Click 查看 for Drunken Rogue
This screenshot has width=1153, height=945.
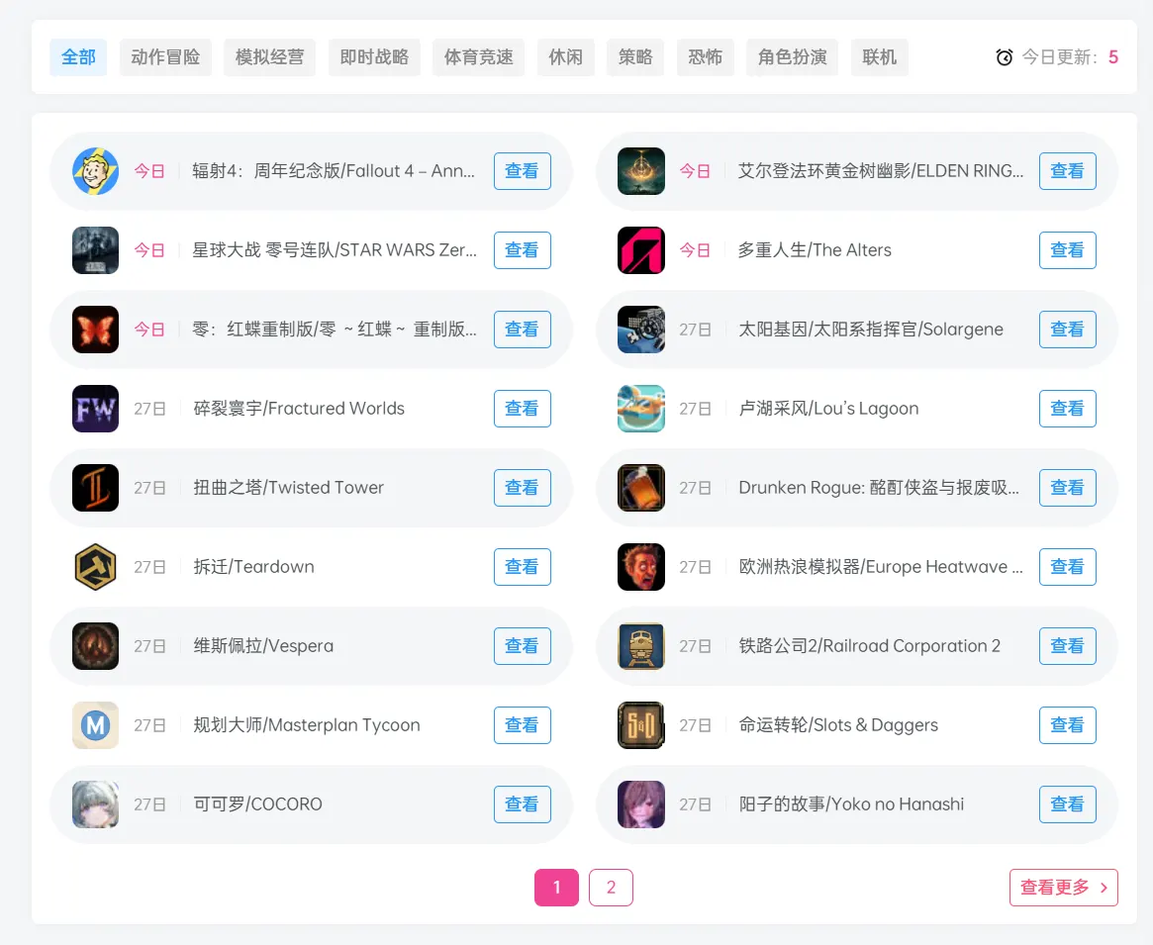(x=1068, y=488)
